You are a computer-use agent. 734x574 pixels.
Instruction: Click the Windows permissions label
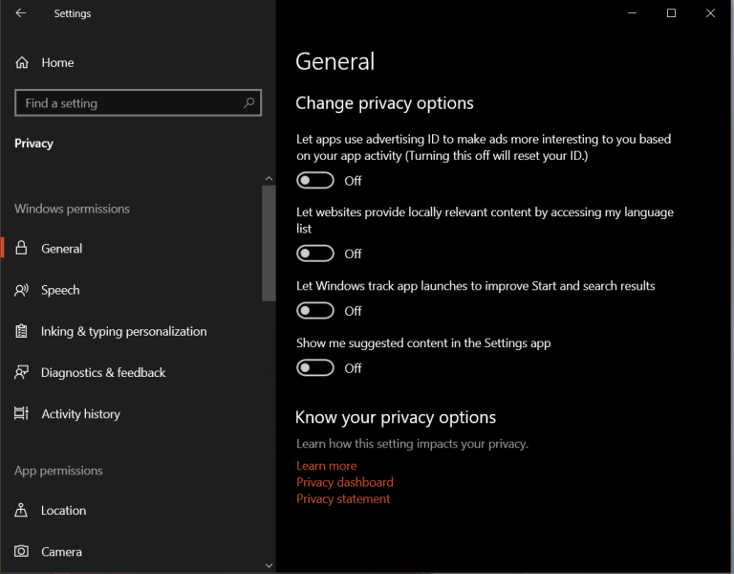(72, 209)
